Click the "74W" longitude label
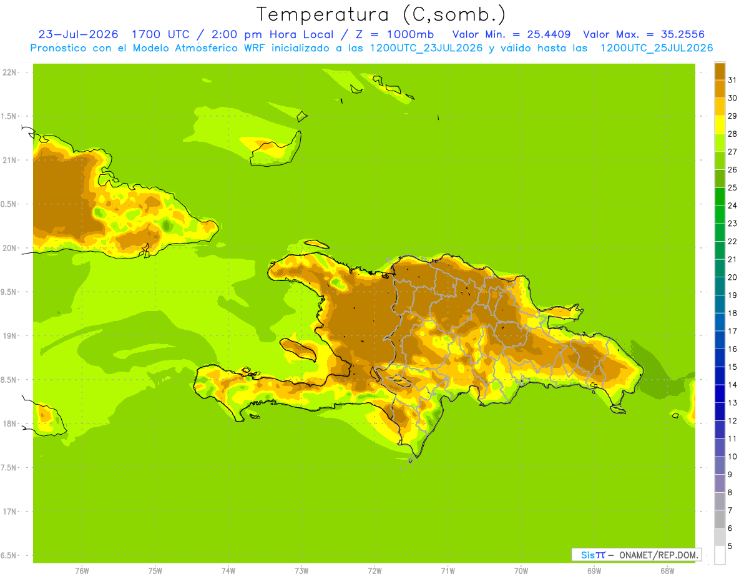749x579 pixels. 228,571
